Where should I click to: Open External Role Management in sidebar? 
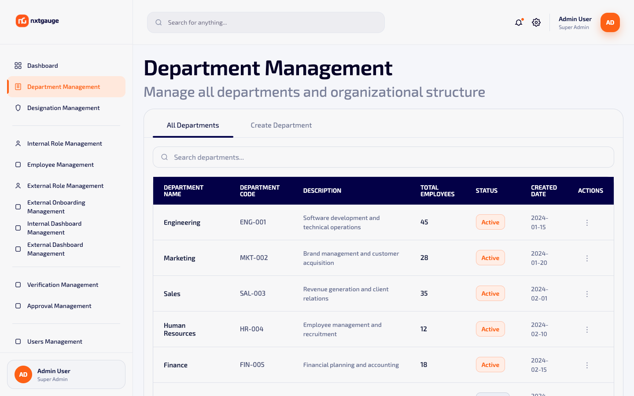pyautogui.click(x=66, y=186)
